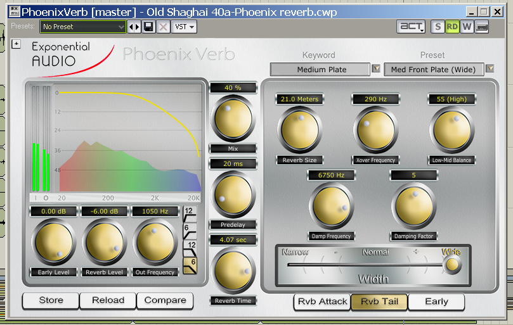Toggle the W automation write button
This screenshot has height=325, width=513.
click(x=467, y=27)
